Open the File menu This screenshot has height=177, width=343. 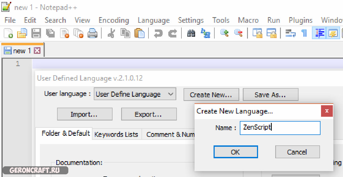click(x=10, y=20)
